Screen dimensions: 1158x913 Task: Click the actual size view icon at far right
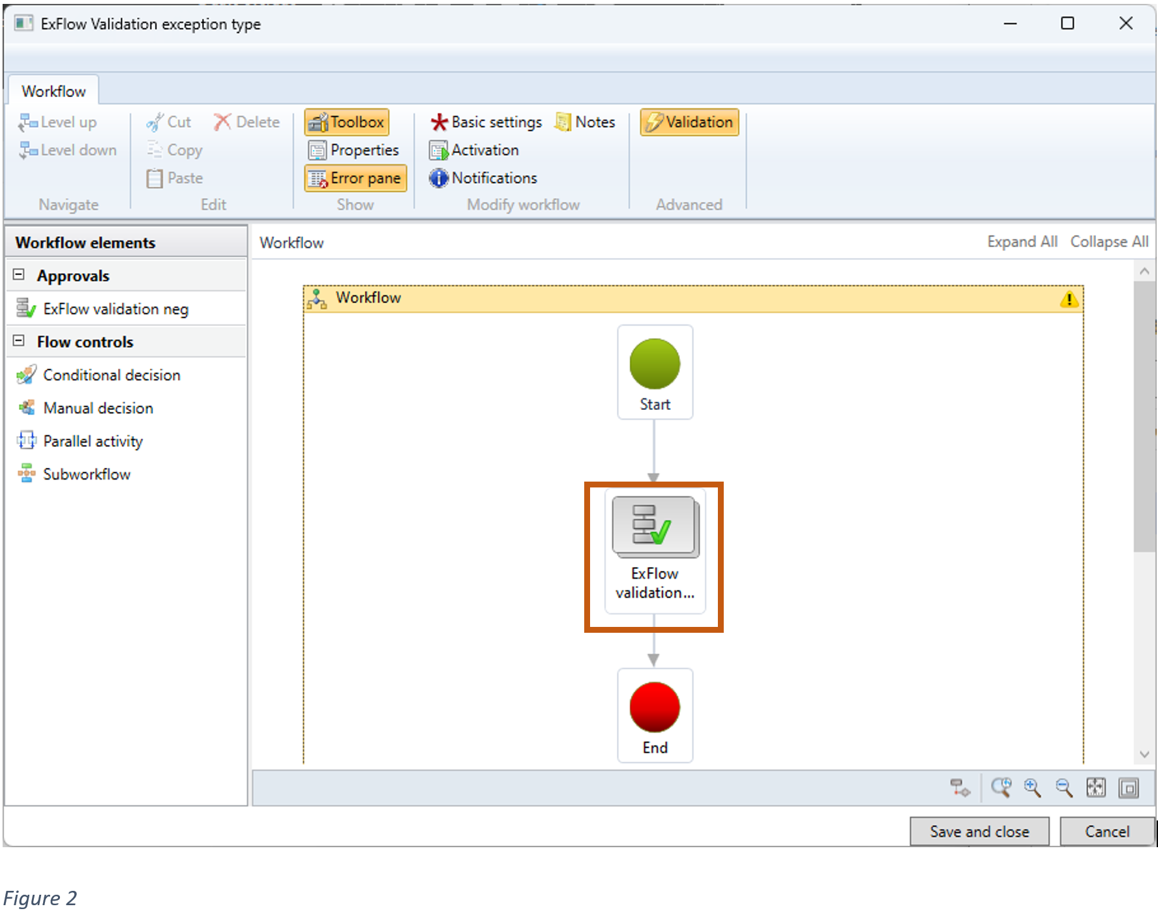pos(1129,788)
